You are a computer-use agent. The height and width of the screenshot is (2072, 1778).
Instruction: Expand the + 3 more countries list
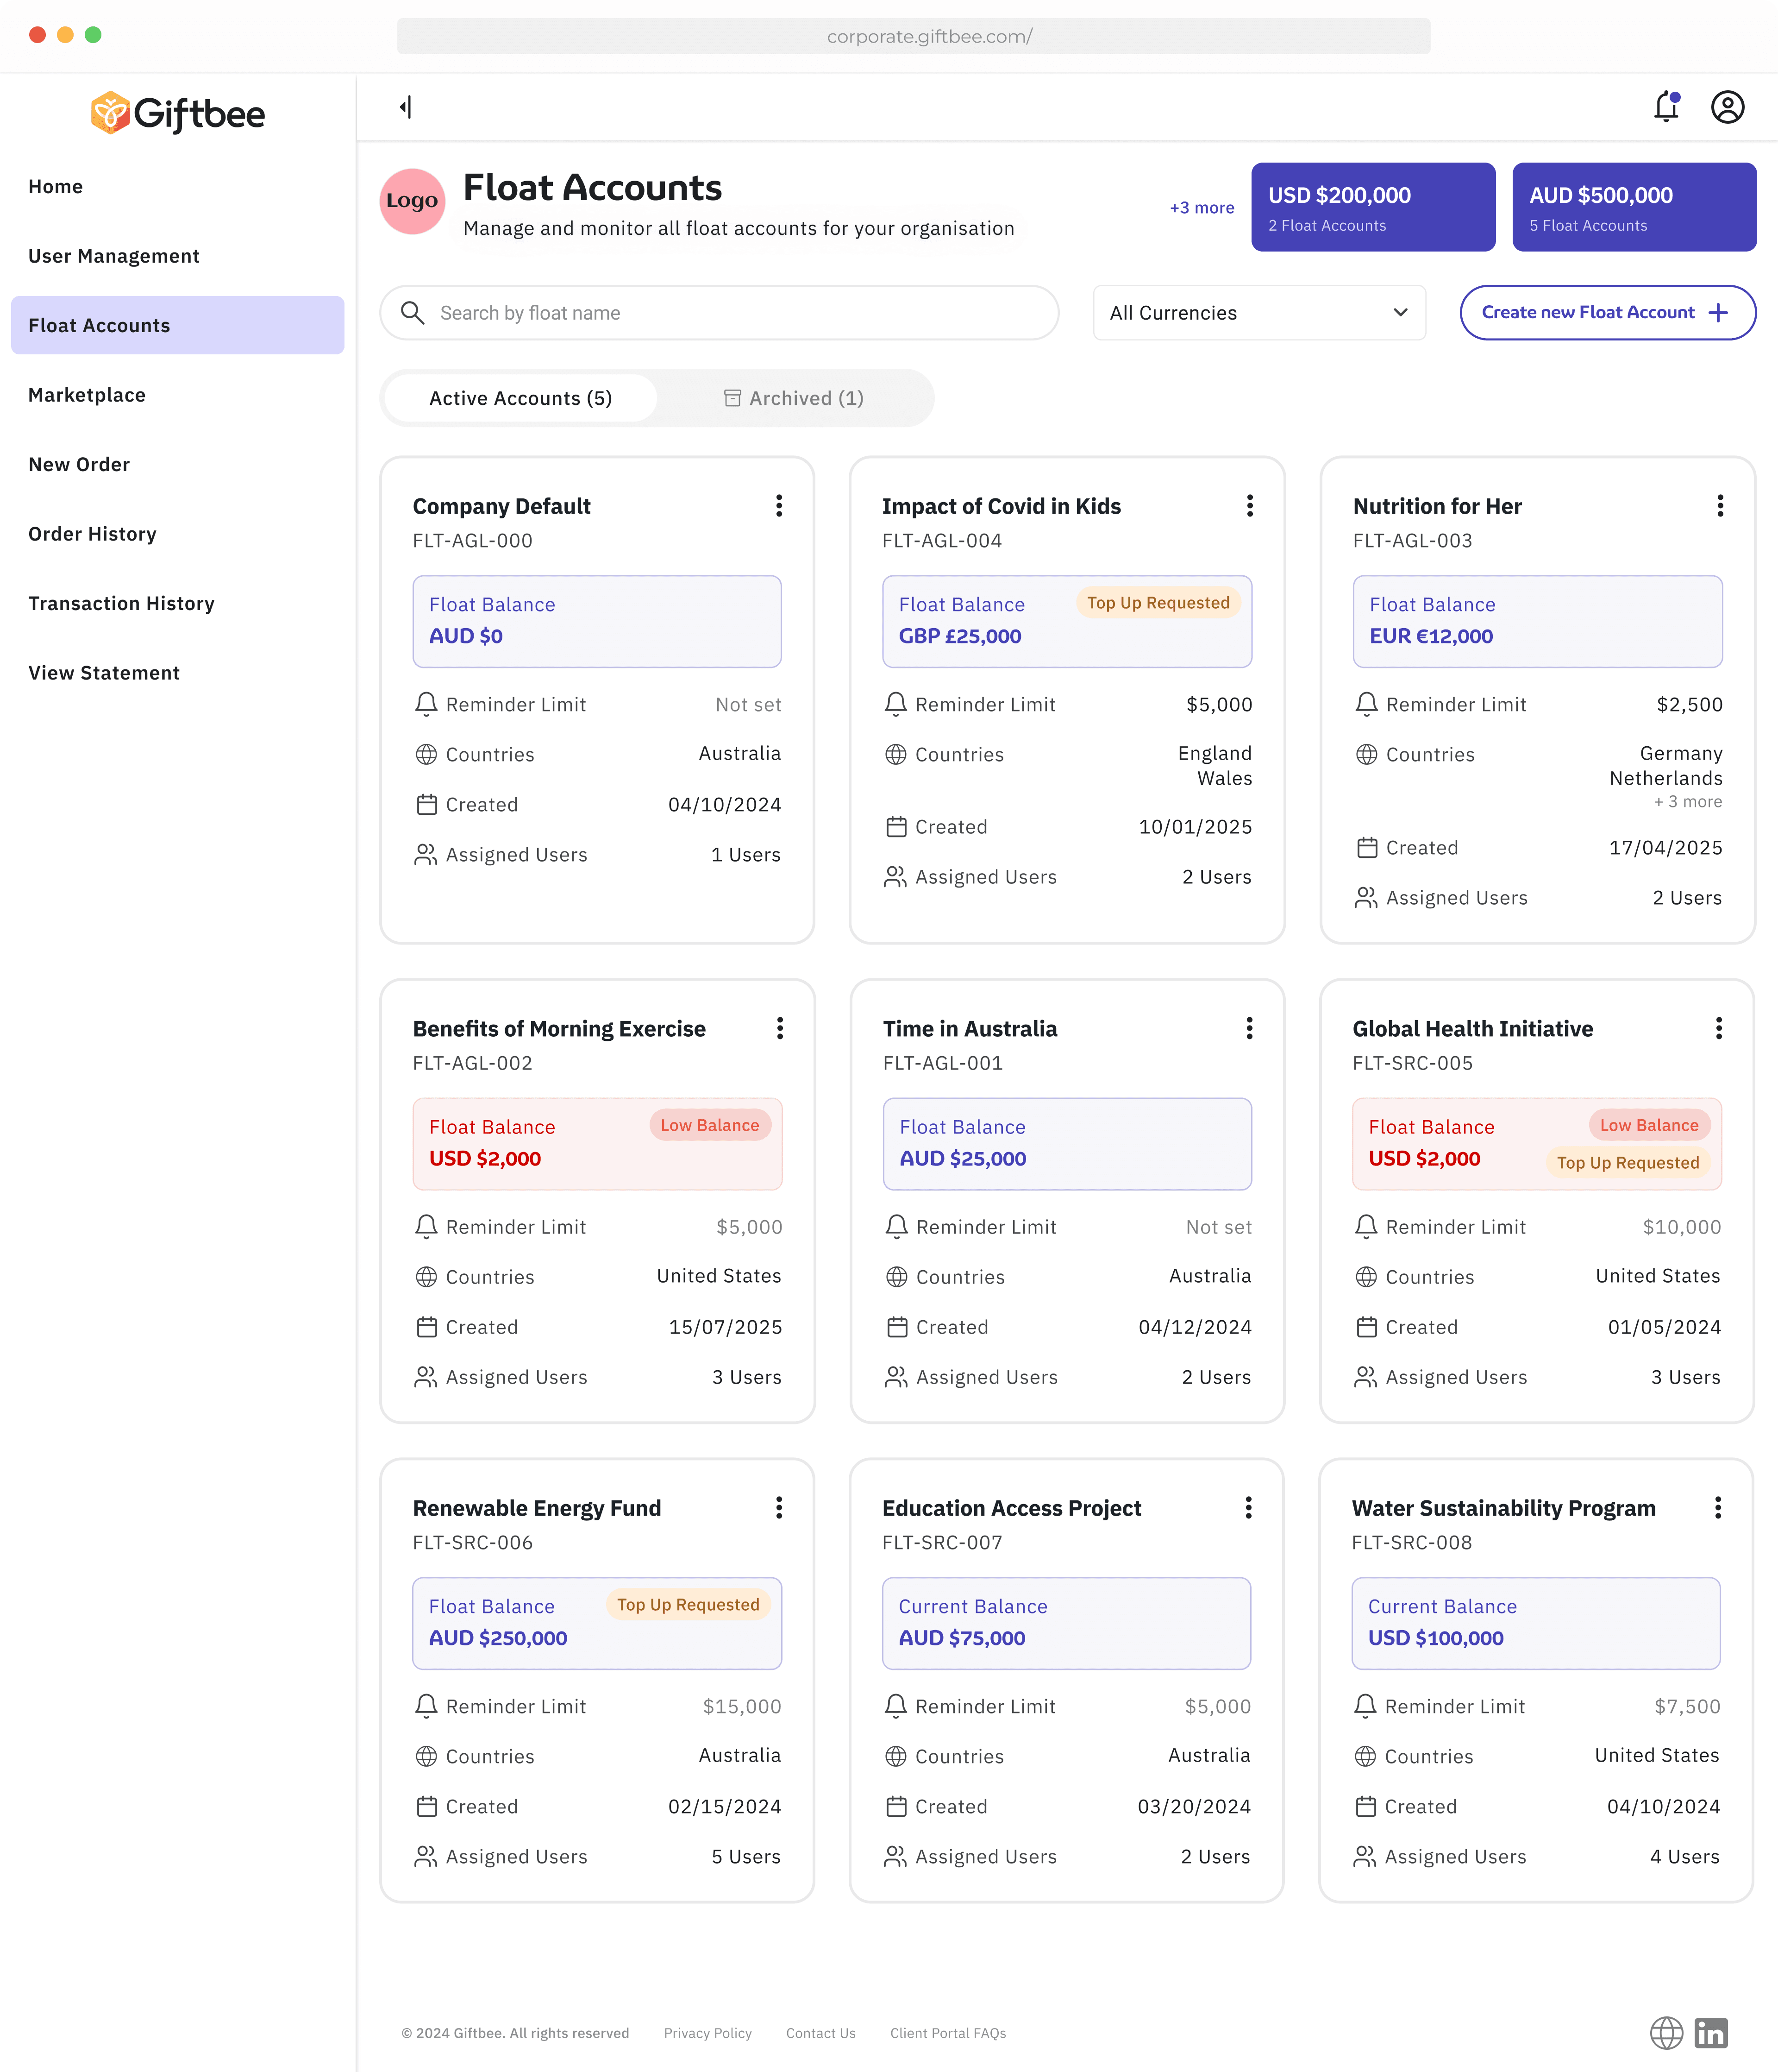tap(1687, 802)
